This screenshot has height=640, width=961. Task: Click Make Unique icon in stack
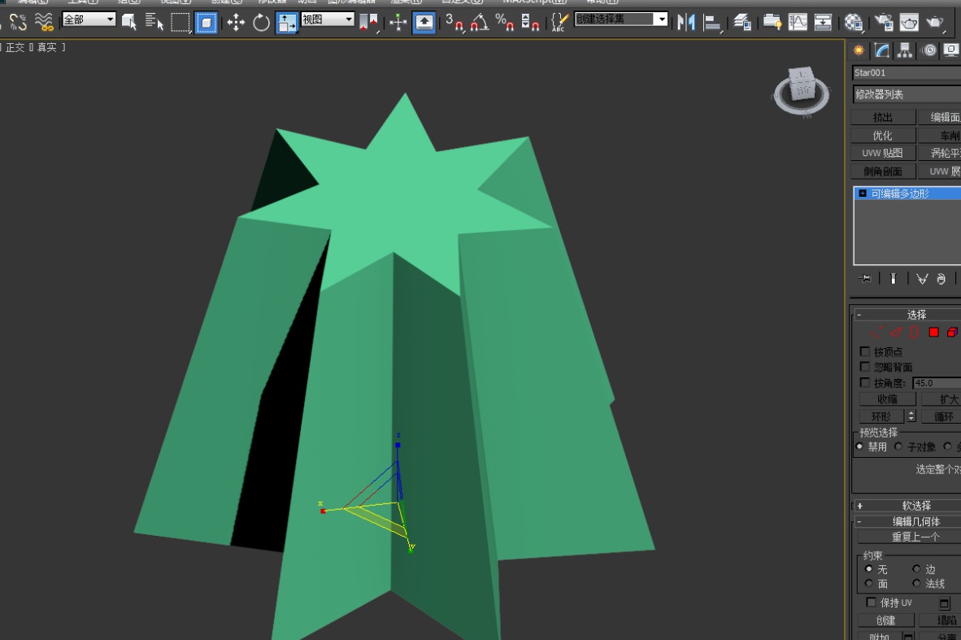[922, 279]
